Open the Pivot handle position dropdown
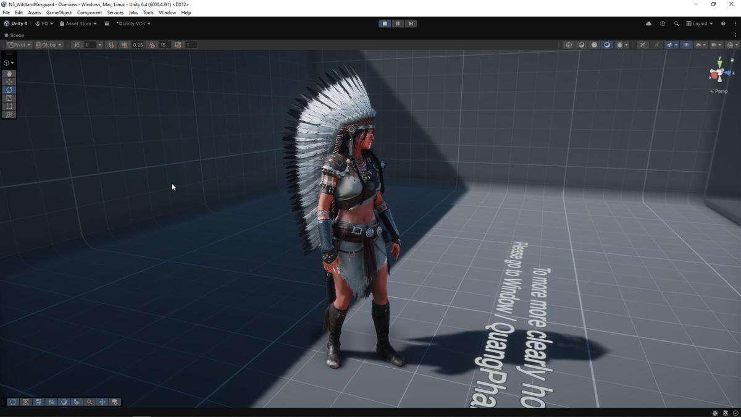This screenshot has height=417, width=741. pos(19,44)
